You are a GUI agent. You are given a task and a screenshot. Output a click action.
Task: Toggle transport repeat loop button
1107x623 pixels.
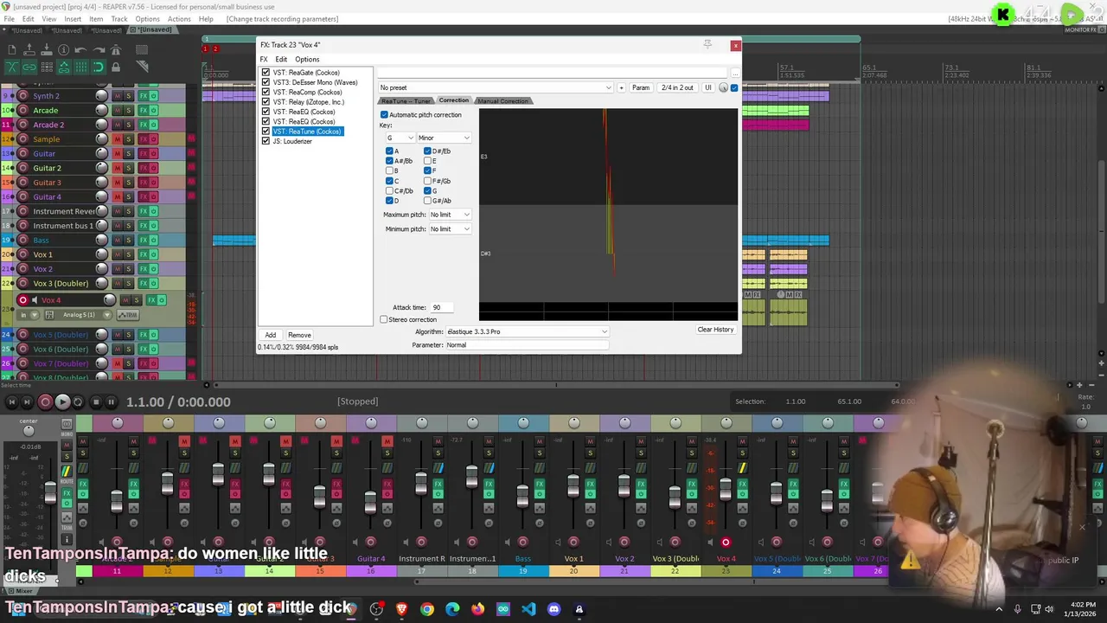coord(78,401)
